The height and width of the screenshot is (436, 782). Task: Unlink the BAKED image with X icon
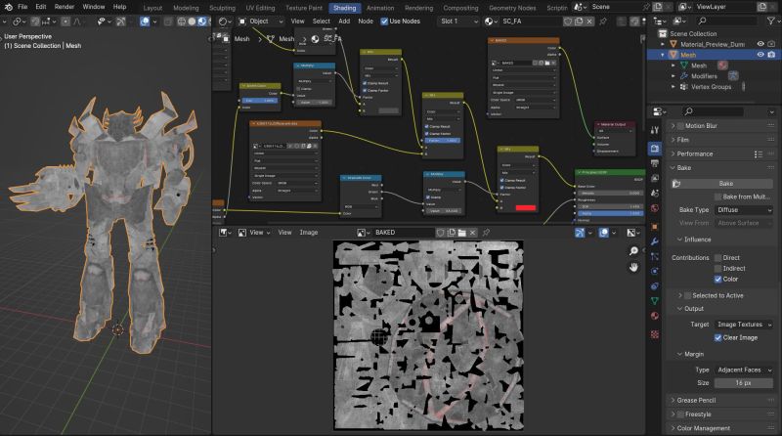coord(473,233)
